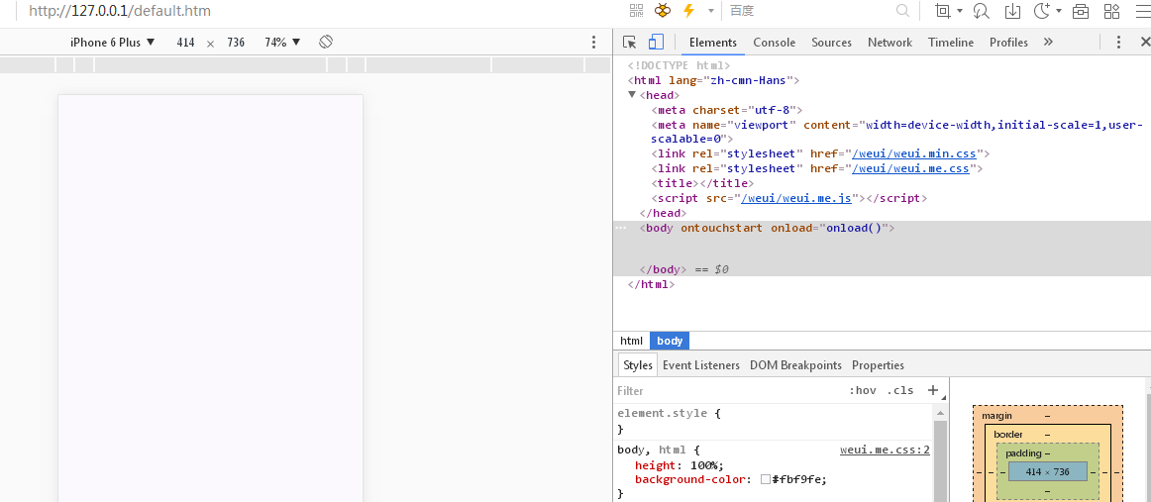
Task: Select the body ontouchstart element line
Action: pos(767,229)
